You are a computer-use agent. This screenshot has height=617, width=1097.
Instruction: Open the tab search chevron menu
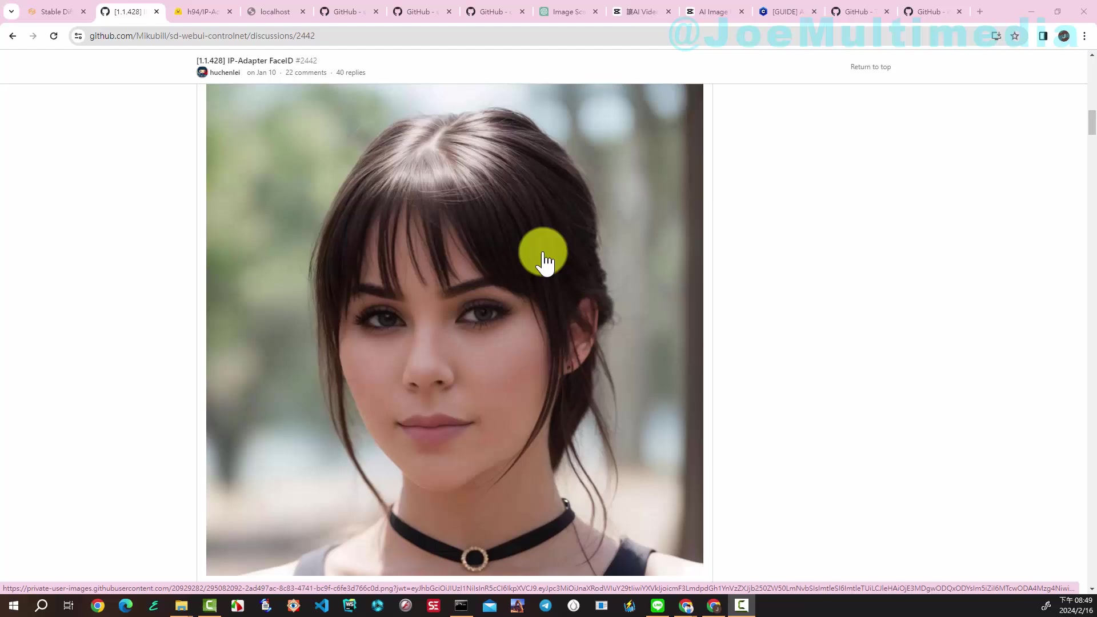(11, 11)
